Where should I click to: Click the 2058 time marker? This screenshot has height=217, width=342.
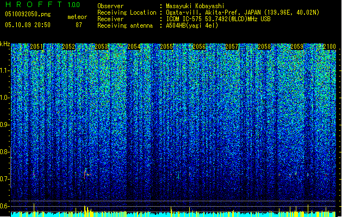(x=264, y=47)
